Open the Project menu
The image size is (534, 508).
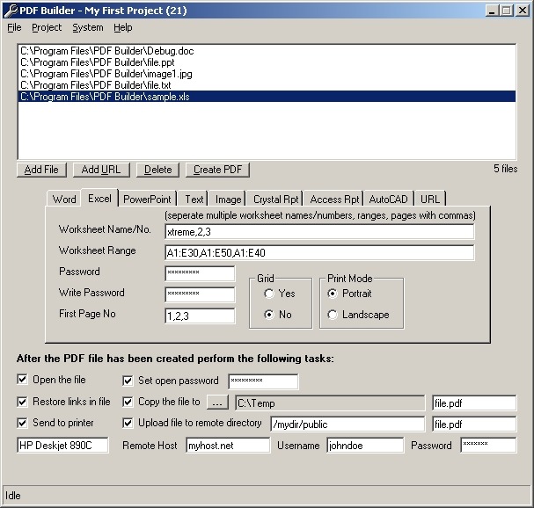pos(47,27)
